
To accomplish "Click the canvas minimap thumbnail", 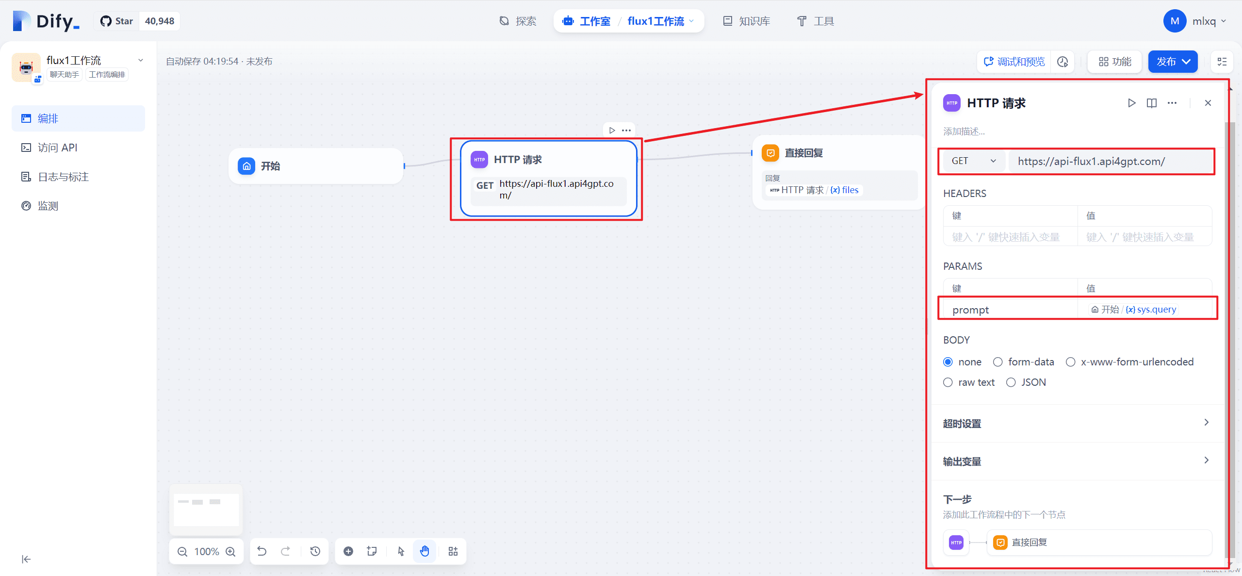I will click(x=206, y=510).
